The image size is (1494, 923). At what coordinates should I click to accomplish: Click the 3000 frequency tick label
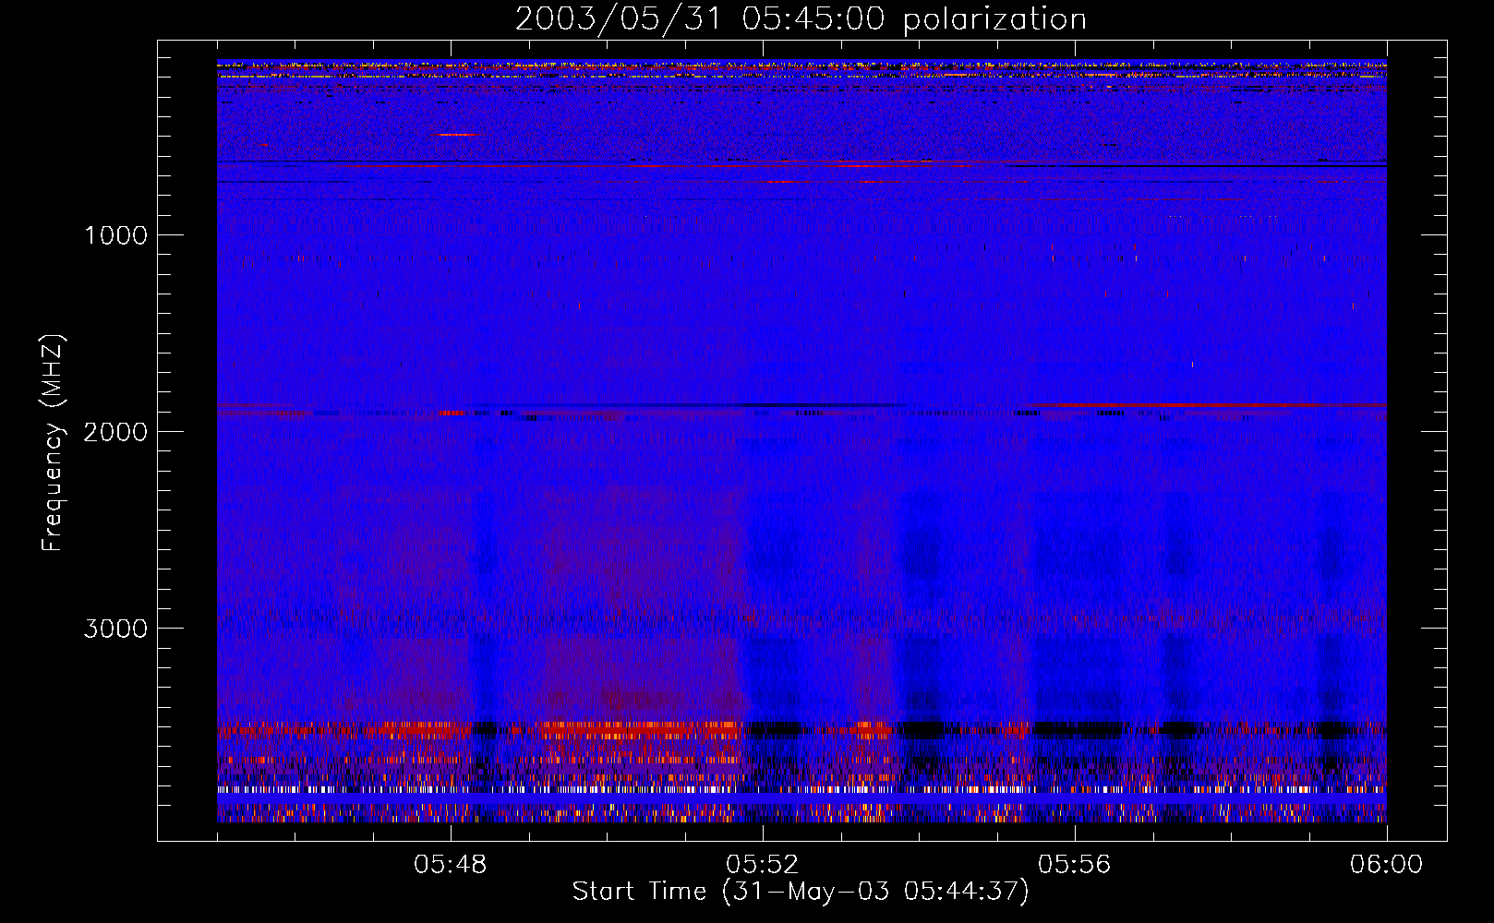click(x=115, y=629)
